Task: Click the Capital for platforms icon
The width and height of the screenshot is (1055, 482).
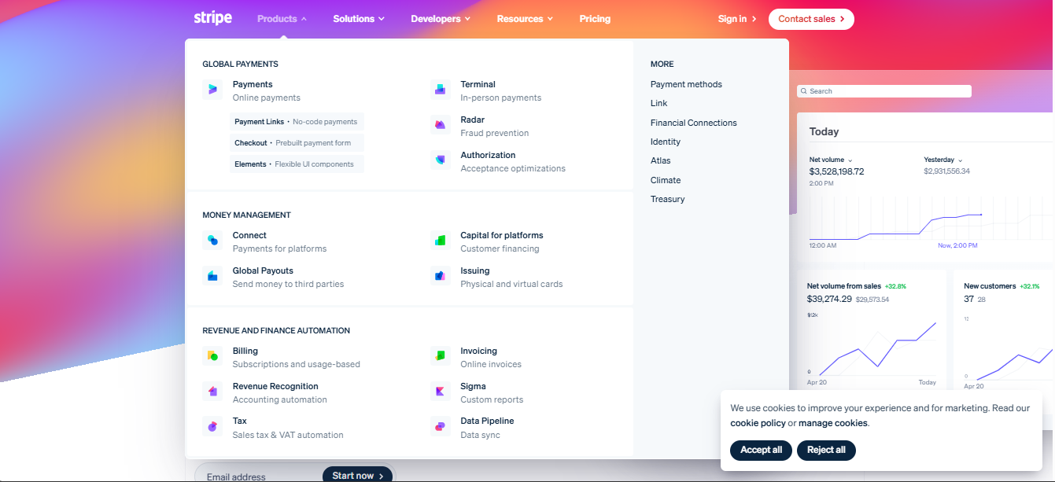Action: click(x=440, y=241)
